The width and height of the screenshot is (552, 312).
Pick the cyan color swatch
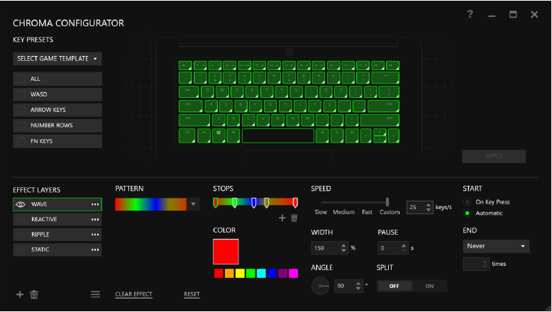pyautogui.click(x=261, y=273)
